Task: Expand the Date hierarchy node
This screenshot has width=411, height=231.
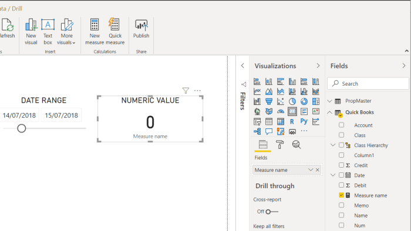Action: point(333,175)
